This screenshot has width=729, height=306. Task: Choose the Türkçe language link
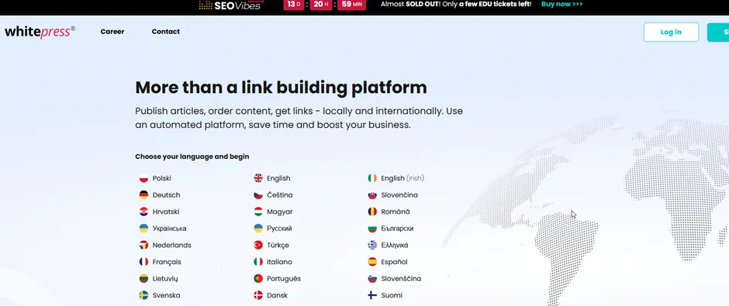point(278,245)
